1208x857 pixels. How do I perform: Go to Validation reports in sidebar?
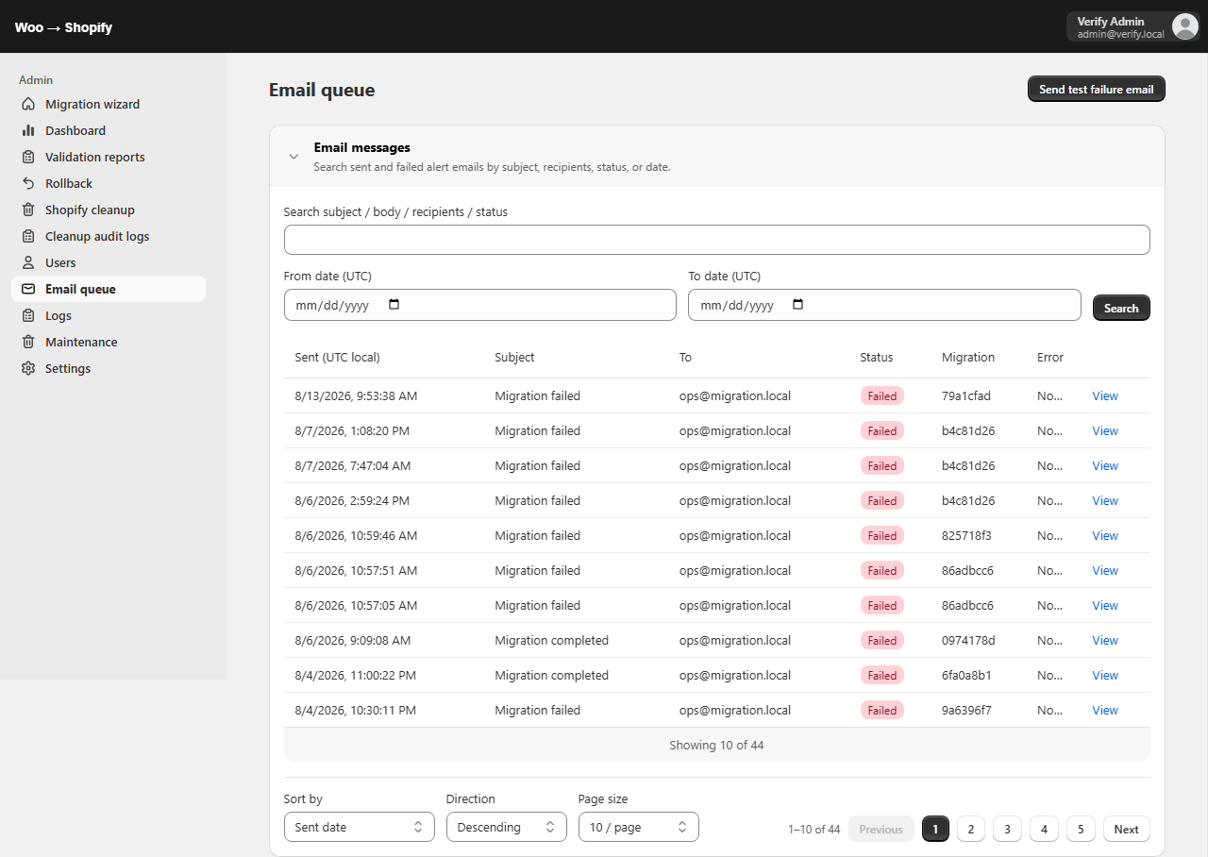point(109,157)
